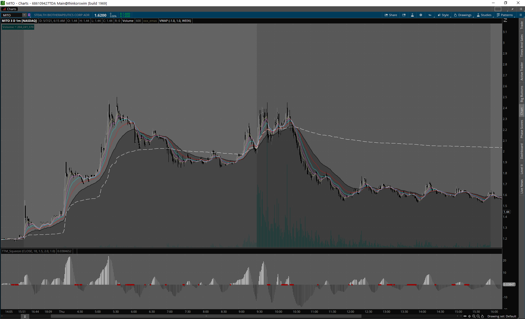This screenshot has width=525, height=319.
Task: Expand the 1m timeframe dropdown
Action: pos(430,15)
